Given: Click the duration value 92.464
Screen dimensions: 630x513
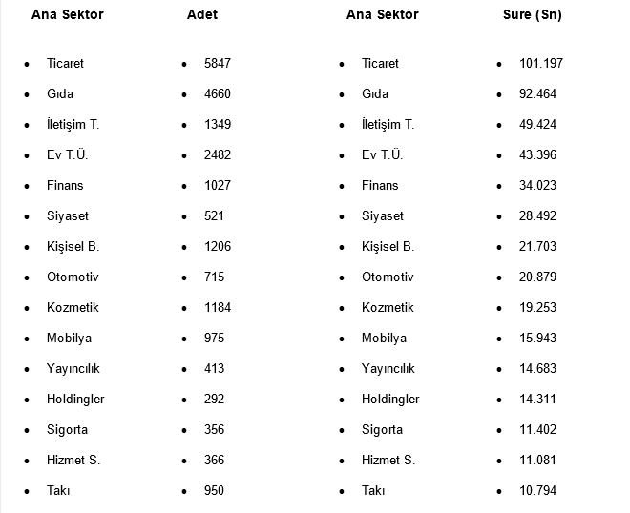Looking at the screenshot, I should 538,93.
